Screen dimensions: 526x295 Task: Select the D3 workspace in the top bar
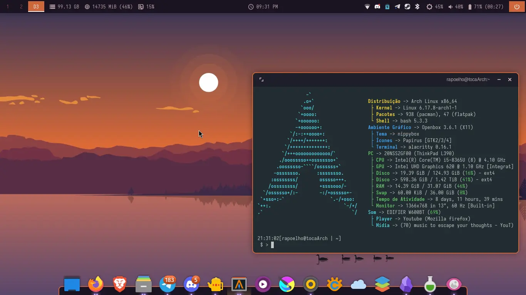36,7
